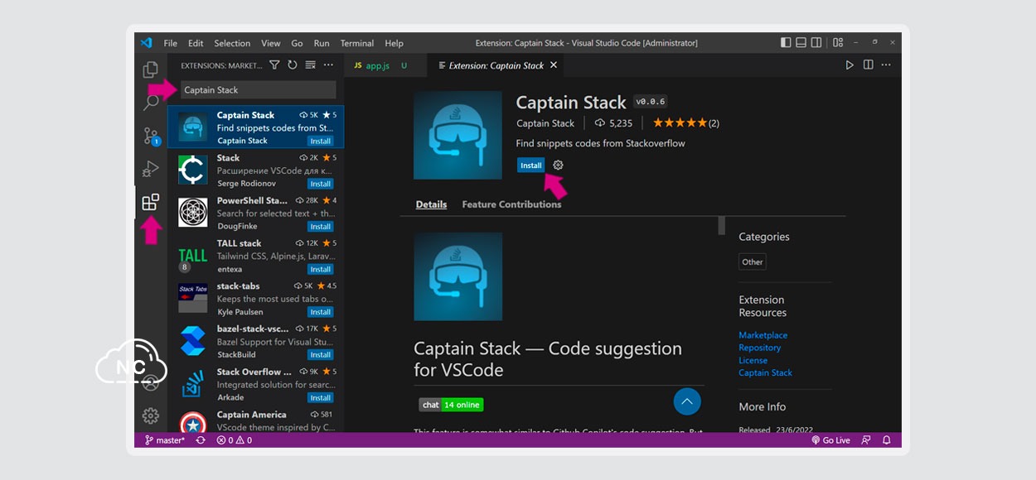
Task: Select the Extension: Captain Stack editor tab
Action: 497,65
